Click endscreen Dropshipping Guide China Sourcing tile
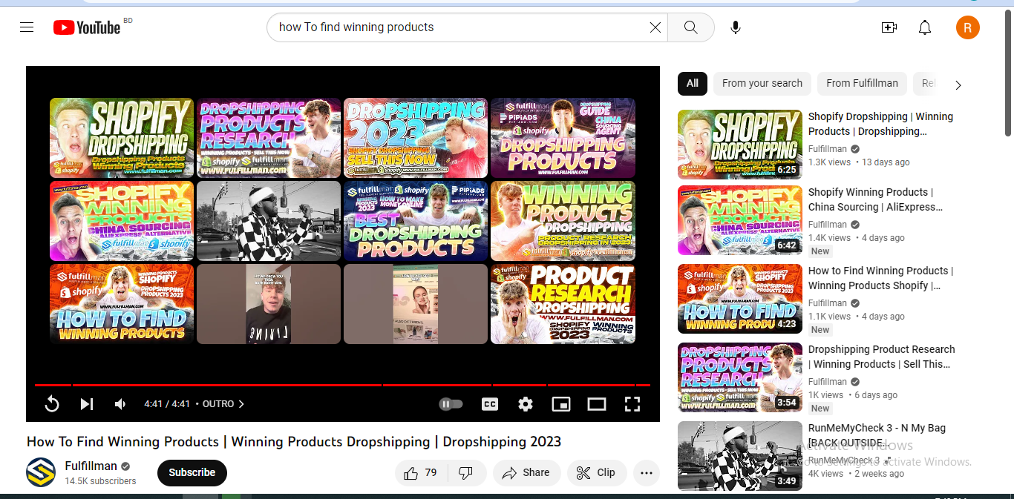This screenshot has height=499, width=1014. (x=563, y=137)
